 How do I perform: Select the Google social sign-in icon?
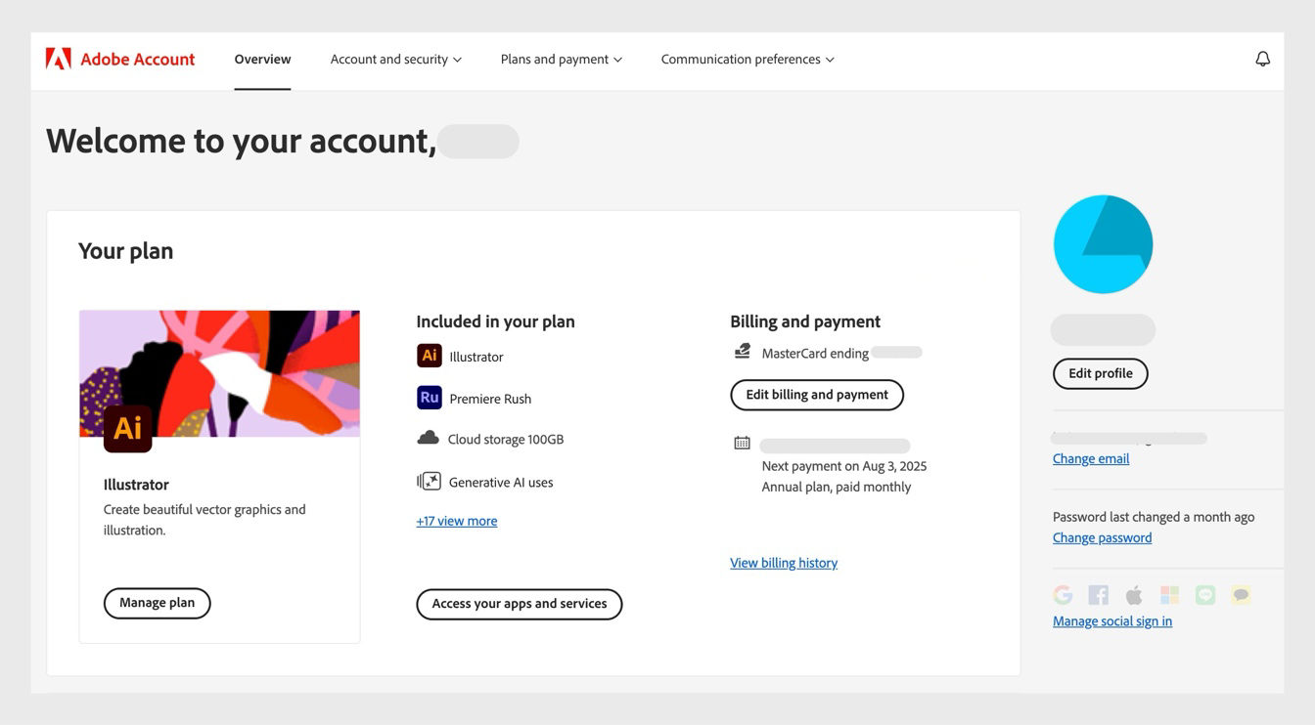tap(1064, 594)
